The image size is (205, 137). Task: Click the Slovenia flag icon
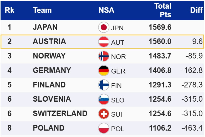pos(104,100)
